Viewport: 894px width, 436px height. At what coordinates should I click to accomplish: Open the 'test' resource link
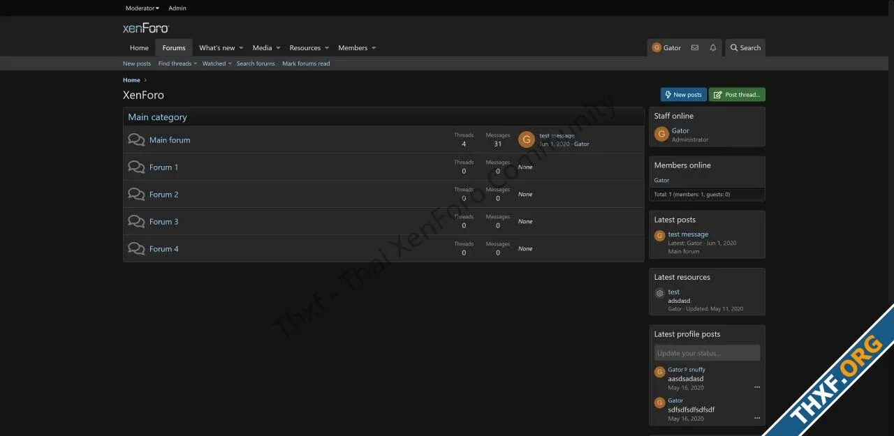[x=674, y=292]
